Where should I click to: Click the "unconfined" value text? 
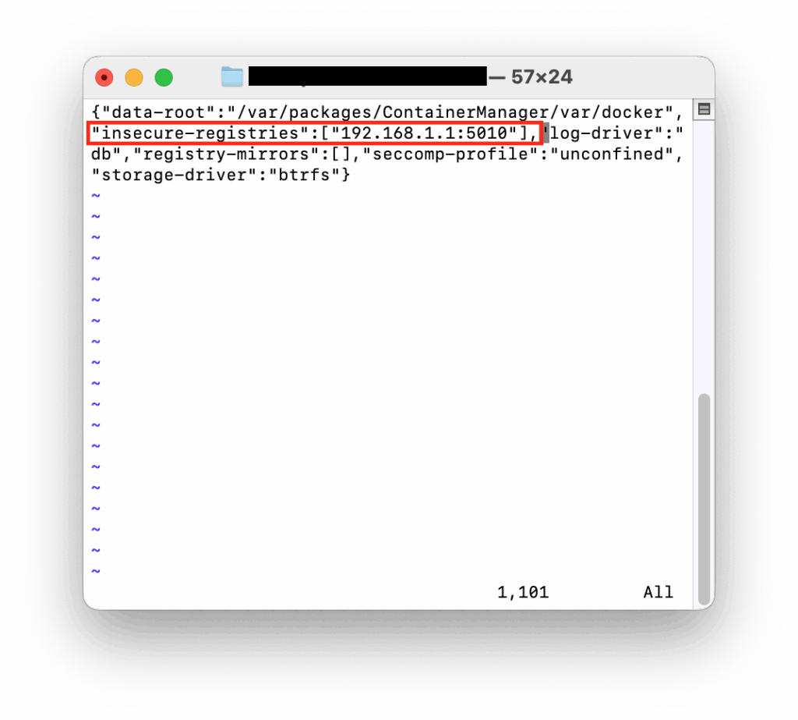[613, 154]
